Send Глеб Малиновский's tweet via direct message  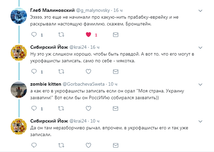tap(116, 35)
